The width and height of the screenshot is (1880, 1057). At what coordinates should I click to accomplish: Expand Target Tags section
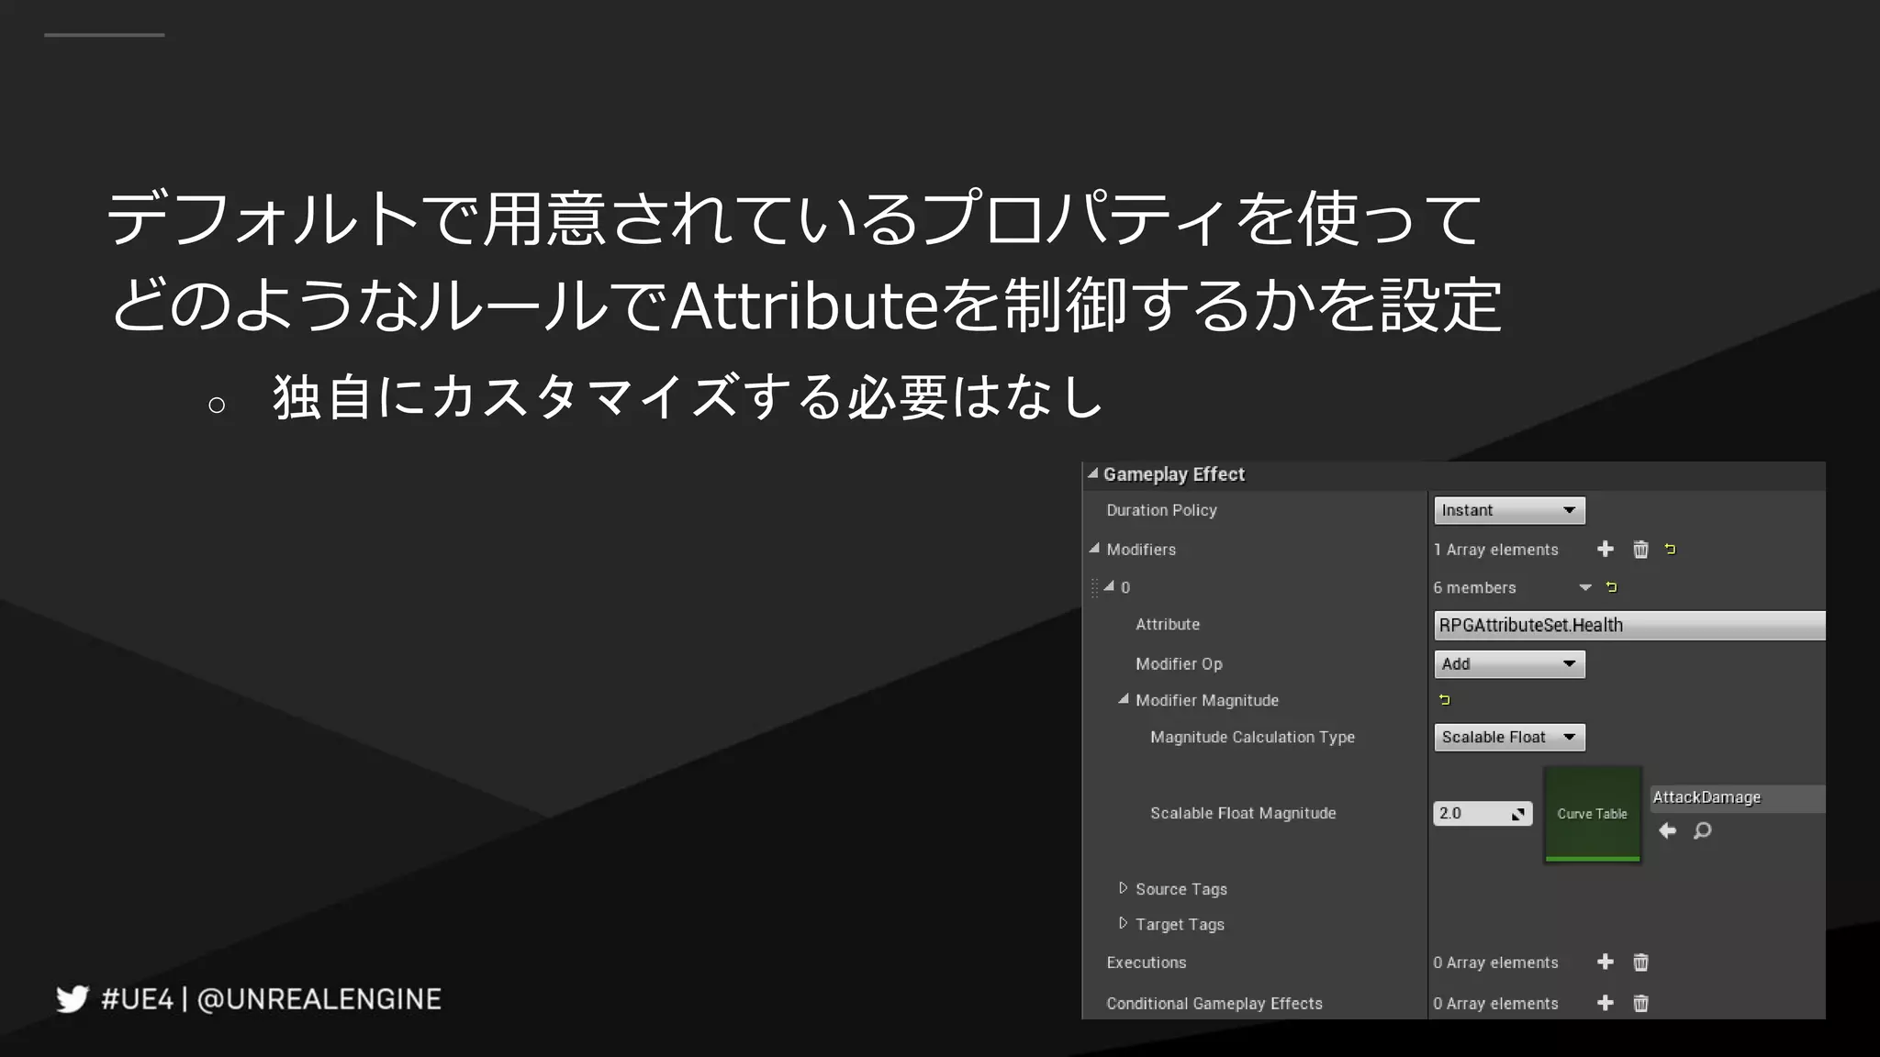pyautogui.click(x=1123, y=923)
